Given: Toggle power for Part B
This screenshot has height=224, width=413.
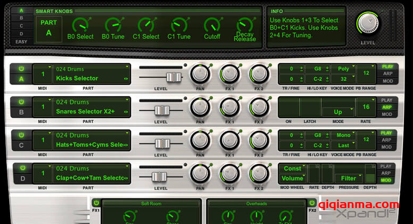Looking at the screenshot, I should pyautogui.click(x=21, y=102).
